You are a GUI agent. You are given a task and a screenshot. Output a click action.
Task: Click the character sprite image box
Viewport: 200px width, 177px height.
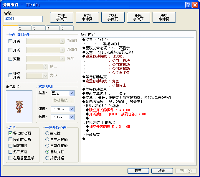coord(19,106)
